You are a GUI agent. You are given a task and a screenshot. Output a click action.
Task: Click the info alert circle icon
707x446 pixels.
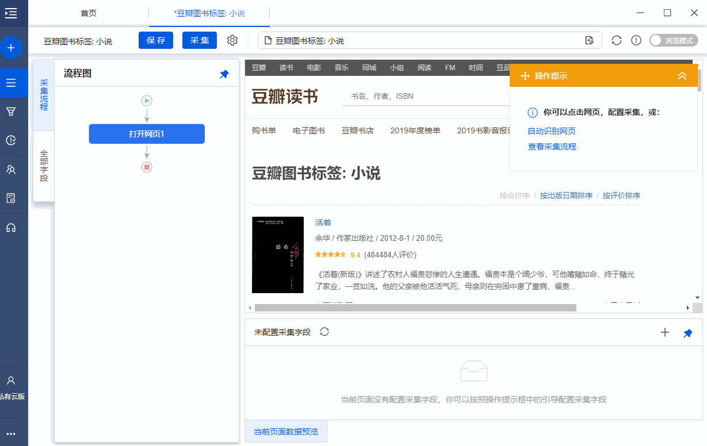point(636,40)
